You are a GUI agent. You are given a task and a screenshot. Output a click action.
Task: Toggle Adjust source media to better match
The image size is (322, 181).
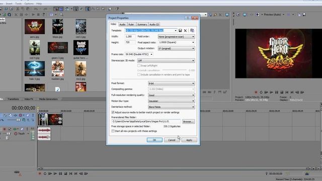(113, 113)
